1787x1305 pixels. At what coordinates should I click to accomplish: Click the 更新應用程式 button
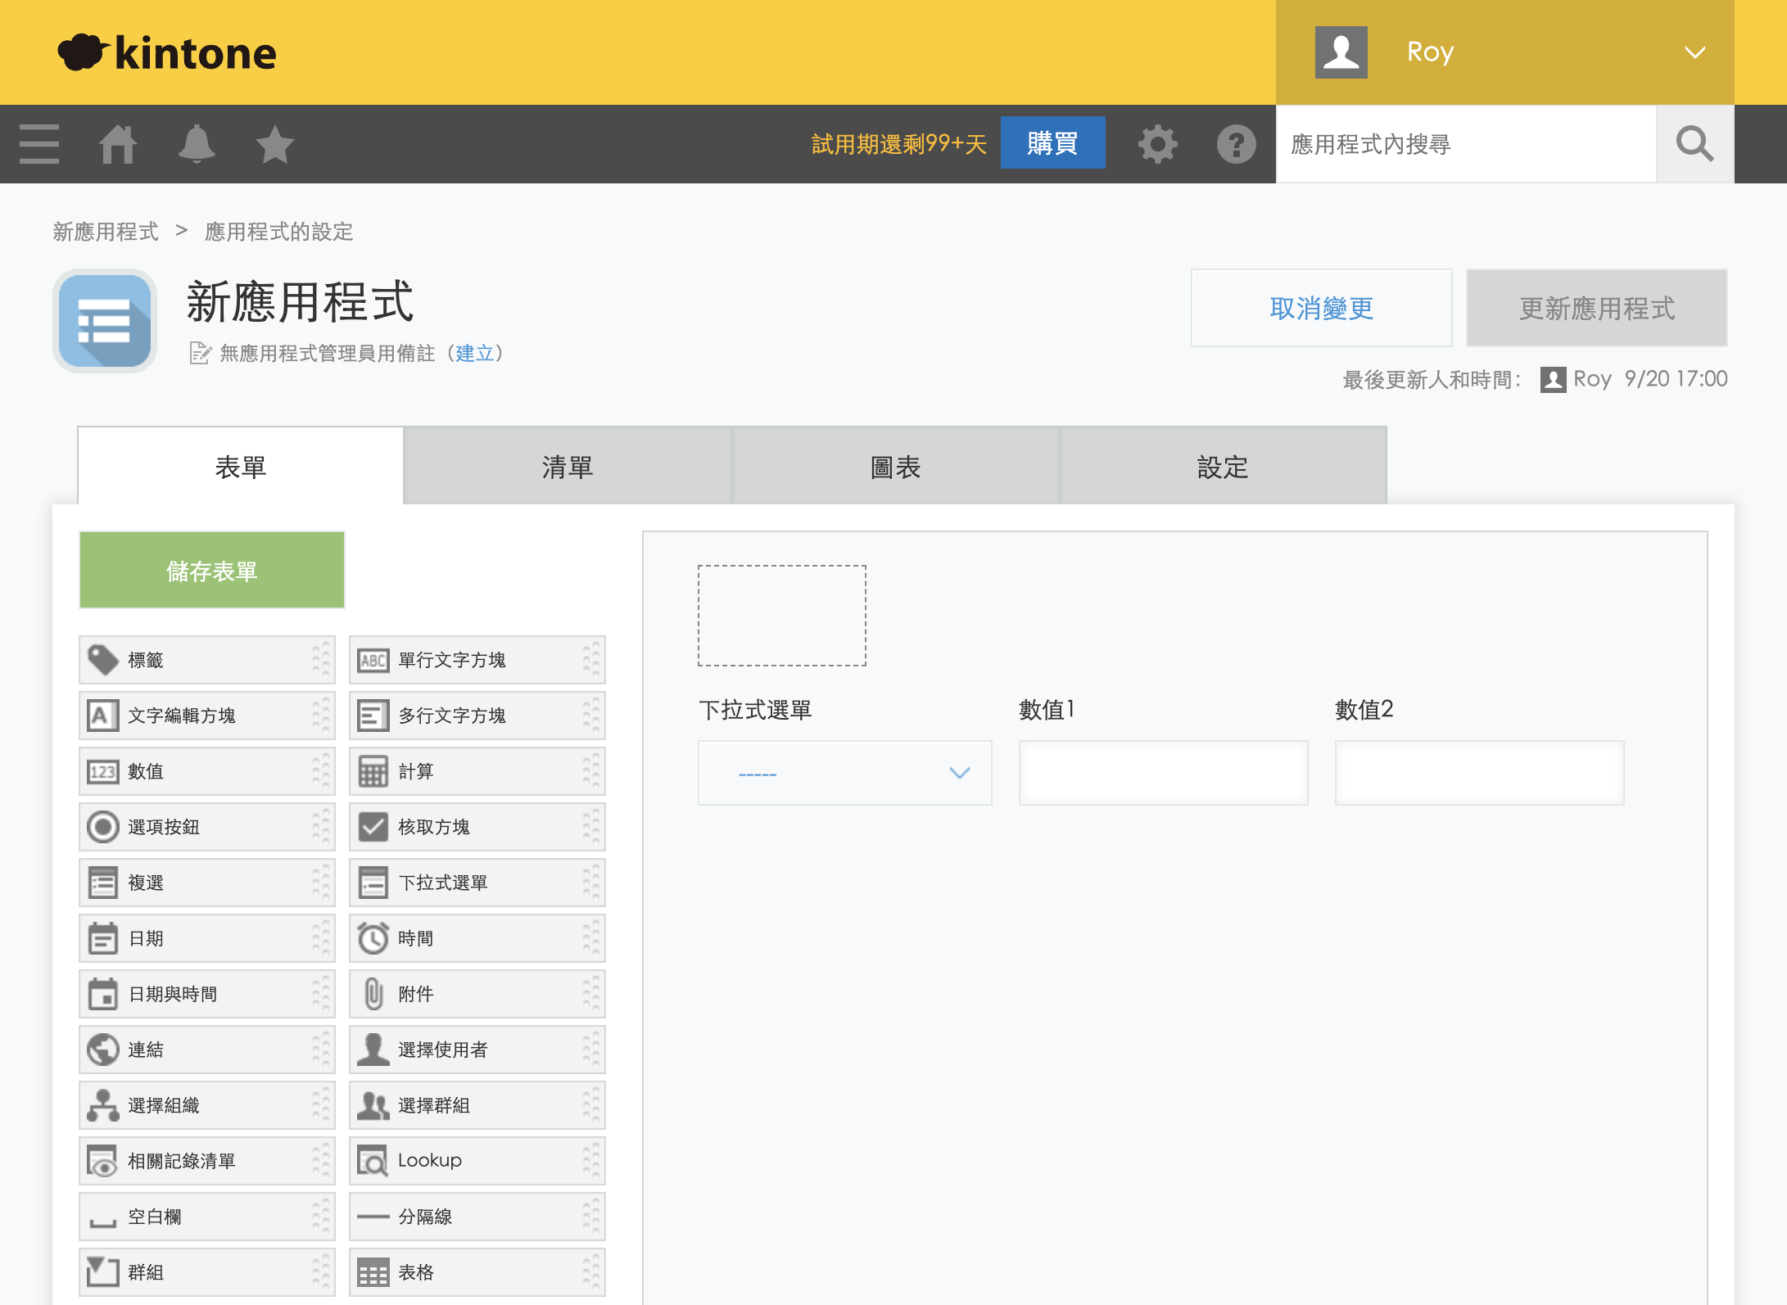(x=1596, y=308)
